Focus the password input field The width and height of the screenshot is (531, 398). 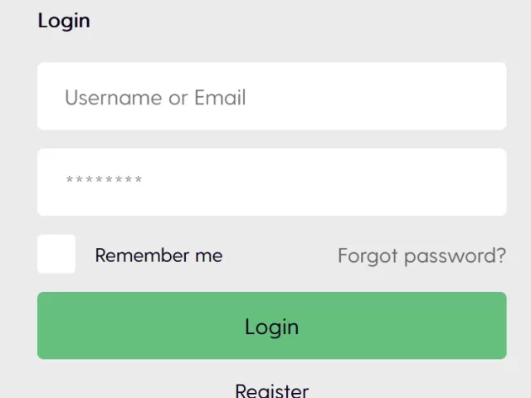click(x=271, y=182)
